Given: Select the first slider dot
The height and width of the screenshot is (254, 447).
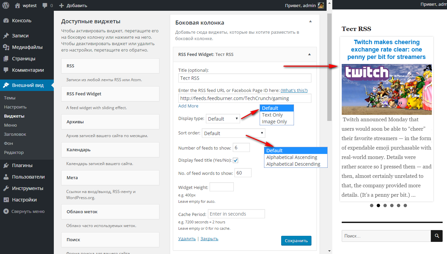Looking at the screenshot, I should click(371, 205).
